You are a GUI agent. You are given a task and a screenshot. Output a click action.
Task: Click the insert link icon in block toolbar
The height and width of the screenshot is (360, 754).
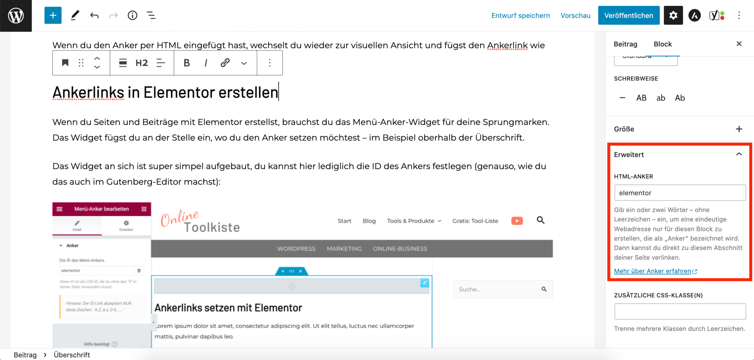click(x=225, y=63)
